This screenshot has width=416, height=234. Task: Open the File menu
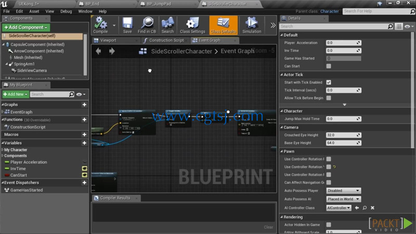tap(6, 11)
